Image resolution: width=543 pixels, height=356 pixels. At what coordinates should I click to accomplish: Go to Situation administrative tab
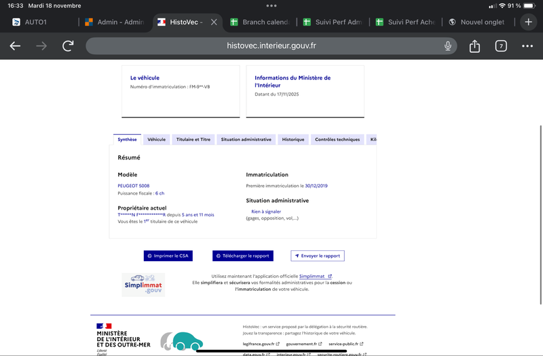coord(246,139)
